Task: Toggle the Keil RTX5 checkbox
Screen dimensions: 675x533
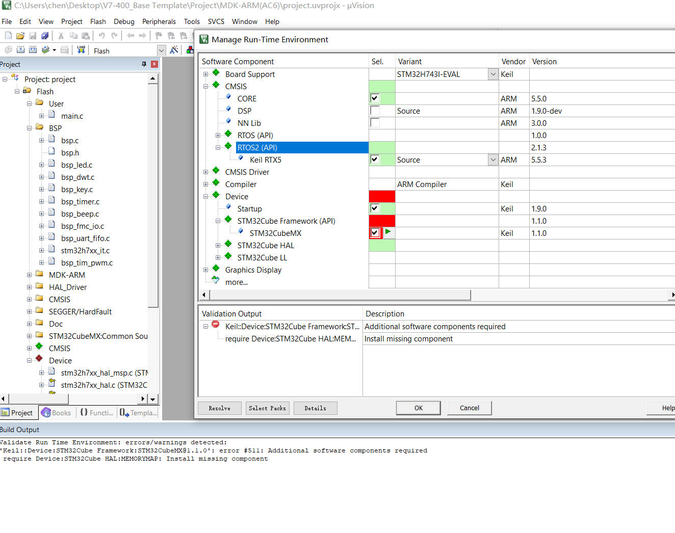Action: 375,159
